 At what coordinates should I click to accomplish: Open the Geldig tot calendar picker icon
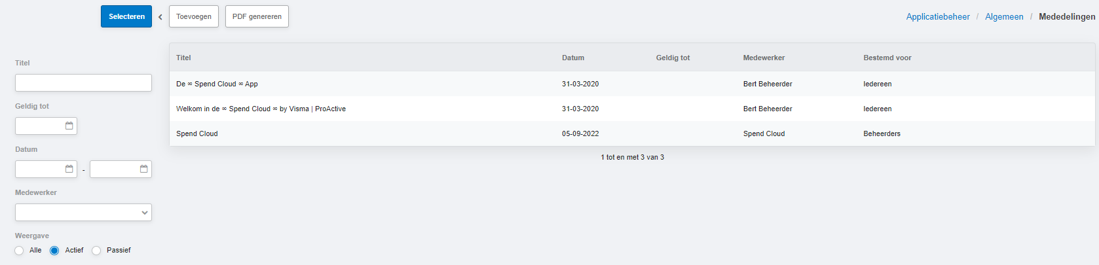pyautogui.click(x=69, y=126)
